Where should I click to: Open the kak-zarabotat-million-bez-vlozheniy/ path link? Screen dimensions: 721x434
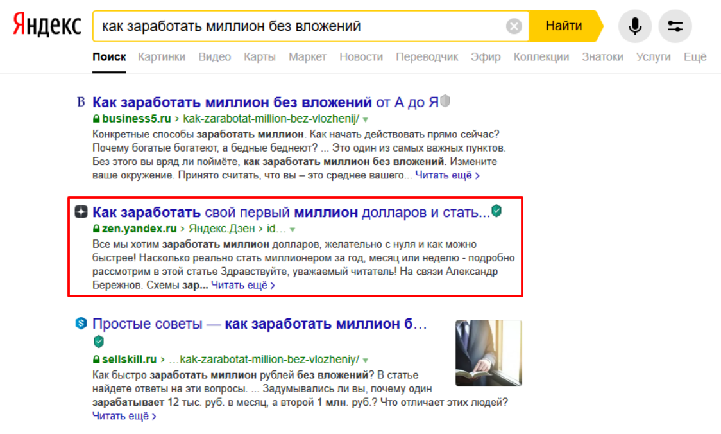pyautogui.click(x=264, y=360)
